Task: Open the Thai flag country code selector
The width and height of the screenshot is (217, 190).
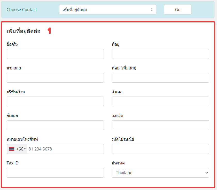Action: (17, 149)
